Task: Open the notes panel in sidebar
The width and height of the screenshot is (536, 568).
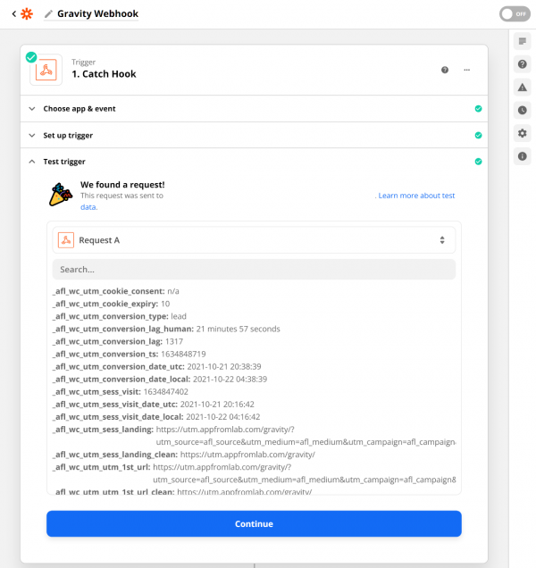Action: (x=522, y=41)
